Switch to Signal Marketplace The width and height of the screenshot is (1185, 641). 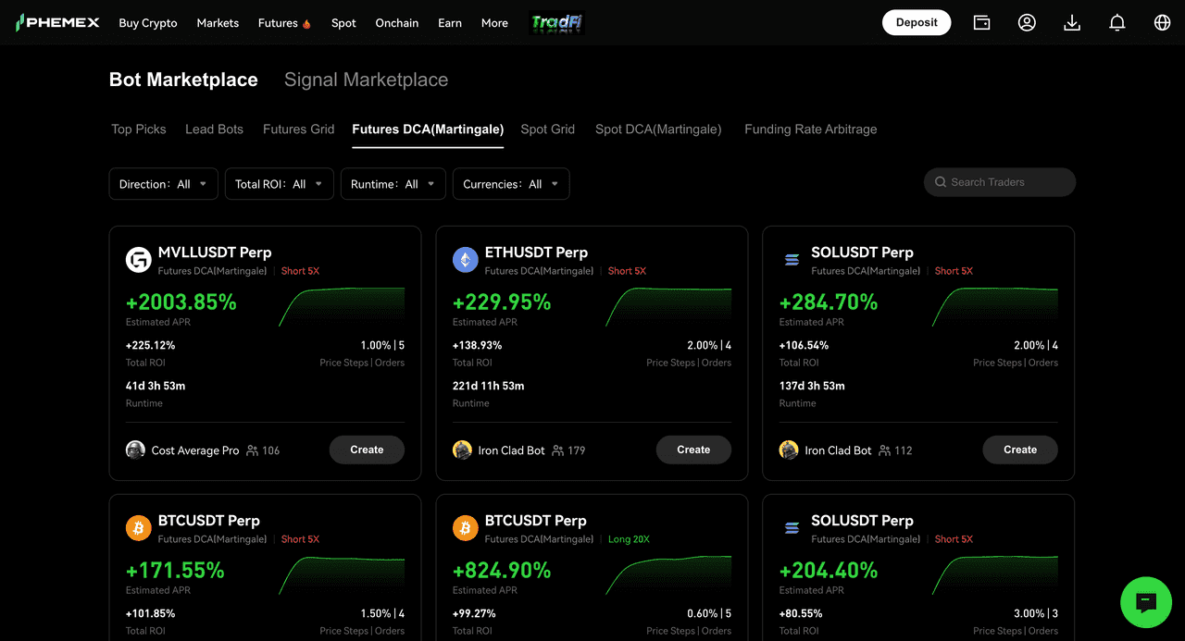366,80
